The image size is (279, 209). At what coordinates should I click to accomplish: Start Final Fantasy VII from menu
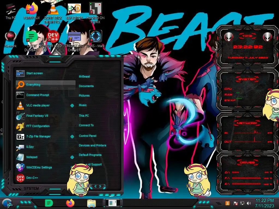tap(46, 116)
